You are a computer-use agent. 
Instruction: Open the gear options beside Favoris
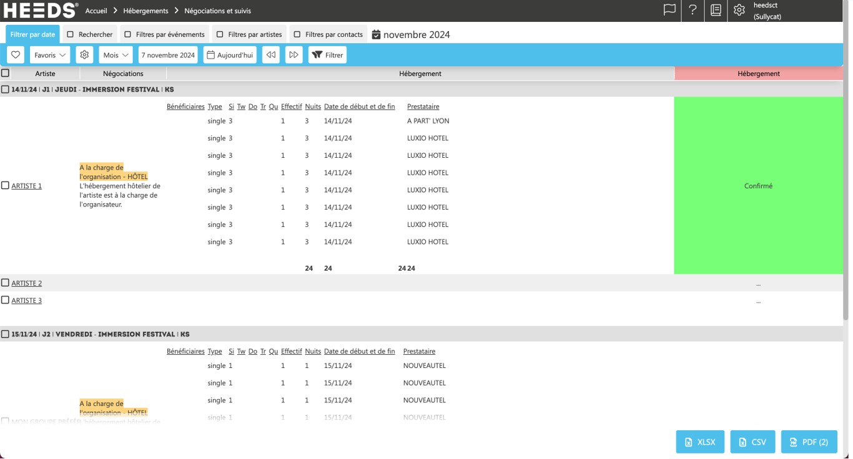click(84, 55)
